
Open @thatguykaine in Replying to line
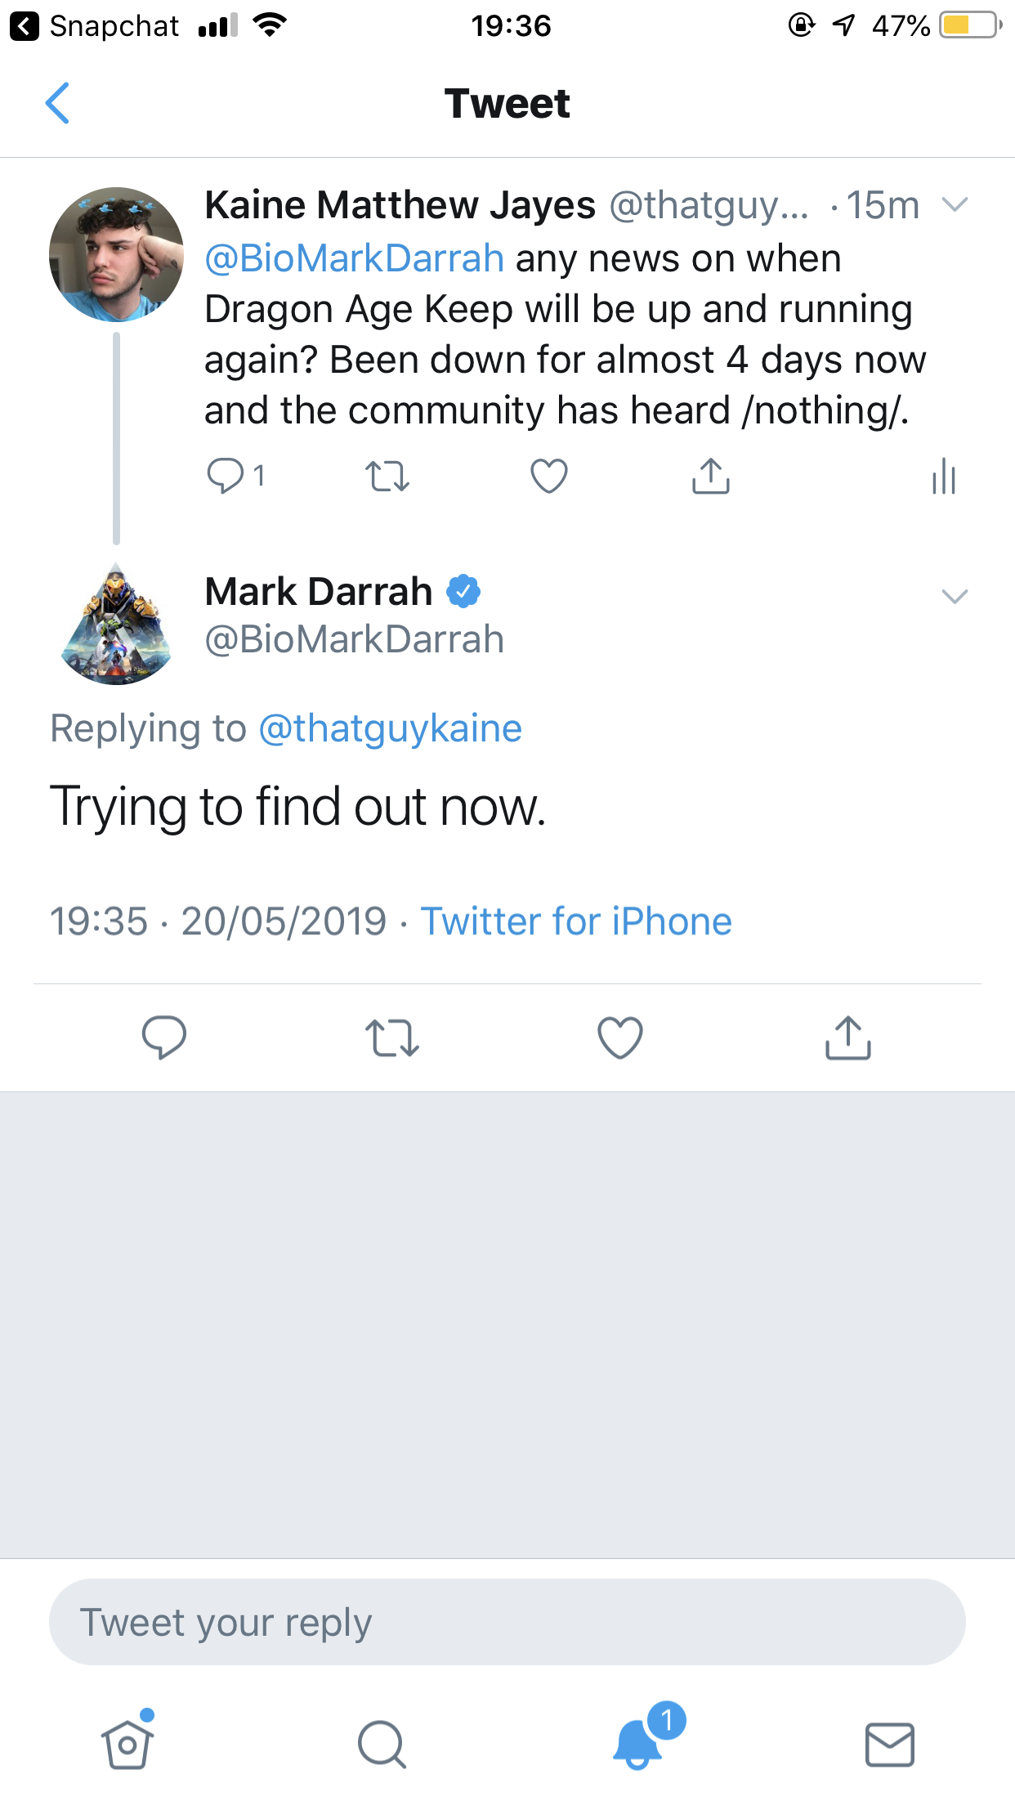390,728
